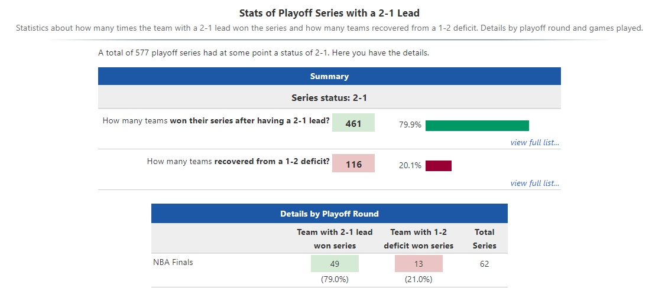Click the green 49 cell for NBA Finals
649x288 pixels.
tap(335, 264)
